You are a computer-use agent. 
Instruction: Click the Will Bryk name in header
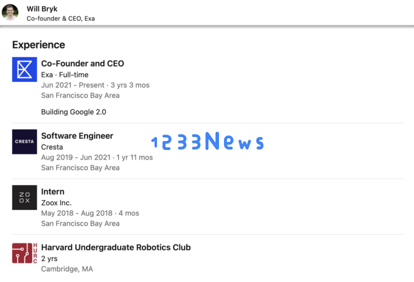pyautogui.click(x=42, y=9)
